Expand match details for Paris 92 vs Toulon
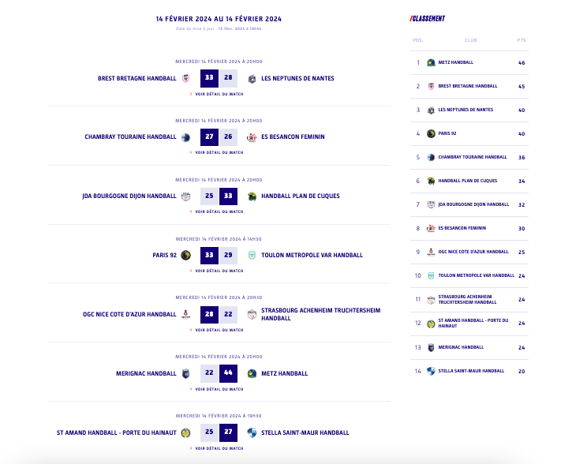The width and height of the screenshot is (587, 464). 219,271
